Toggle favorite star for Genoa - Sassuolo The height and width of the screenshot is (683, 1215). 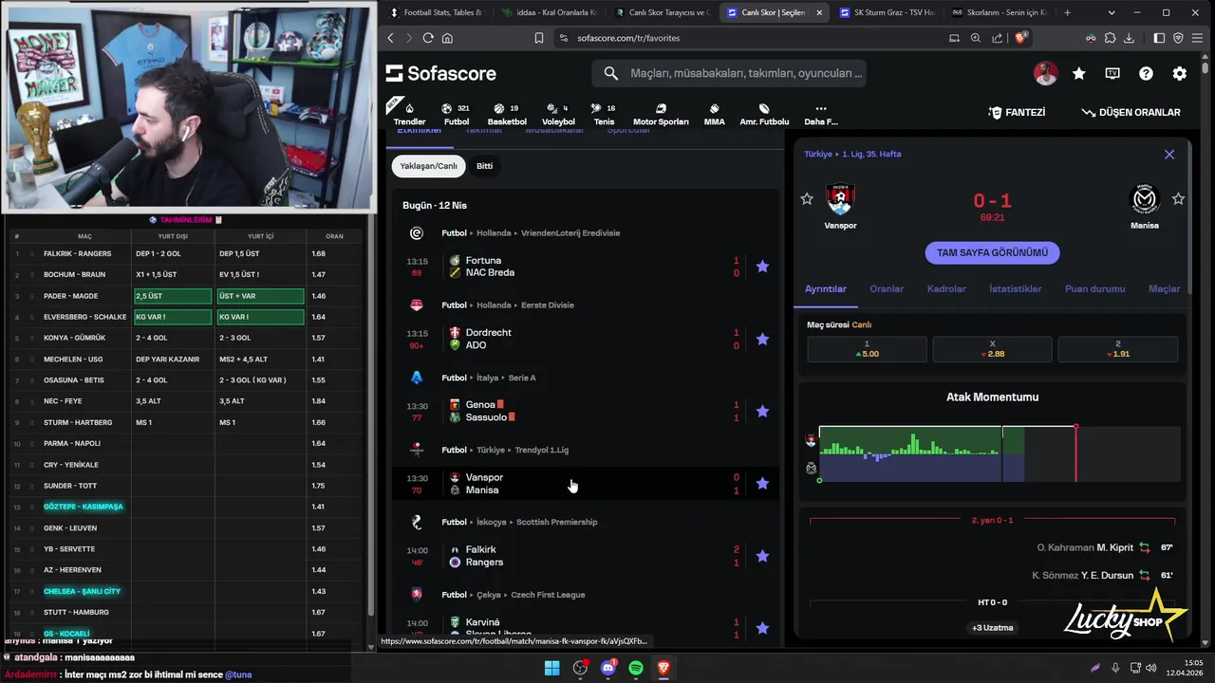pos(762,411)
